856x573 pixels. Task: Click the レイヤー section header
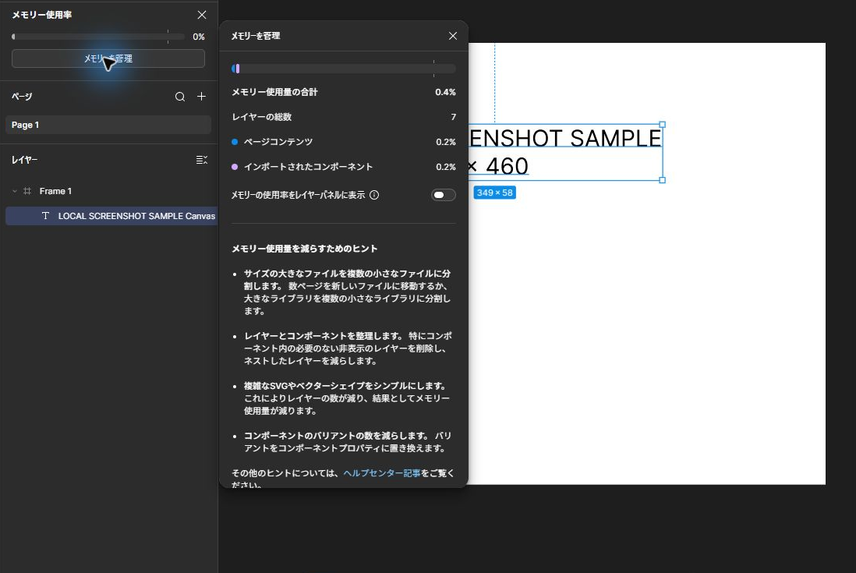click(x=25, y=160)
